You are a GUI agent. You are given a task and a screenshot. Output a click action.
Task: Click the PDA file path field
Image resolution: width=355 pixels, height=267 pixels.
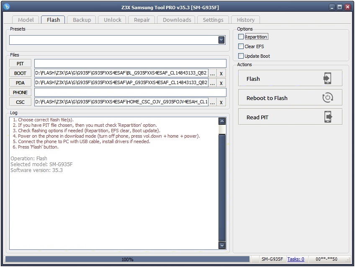(121, 83)
